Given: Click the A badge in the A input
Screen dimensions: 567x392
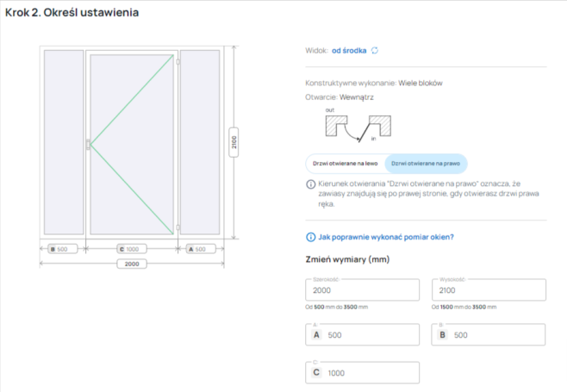Looking at the screenshot, I should [x=316, y=334].
